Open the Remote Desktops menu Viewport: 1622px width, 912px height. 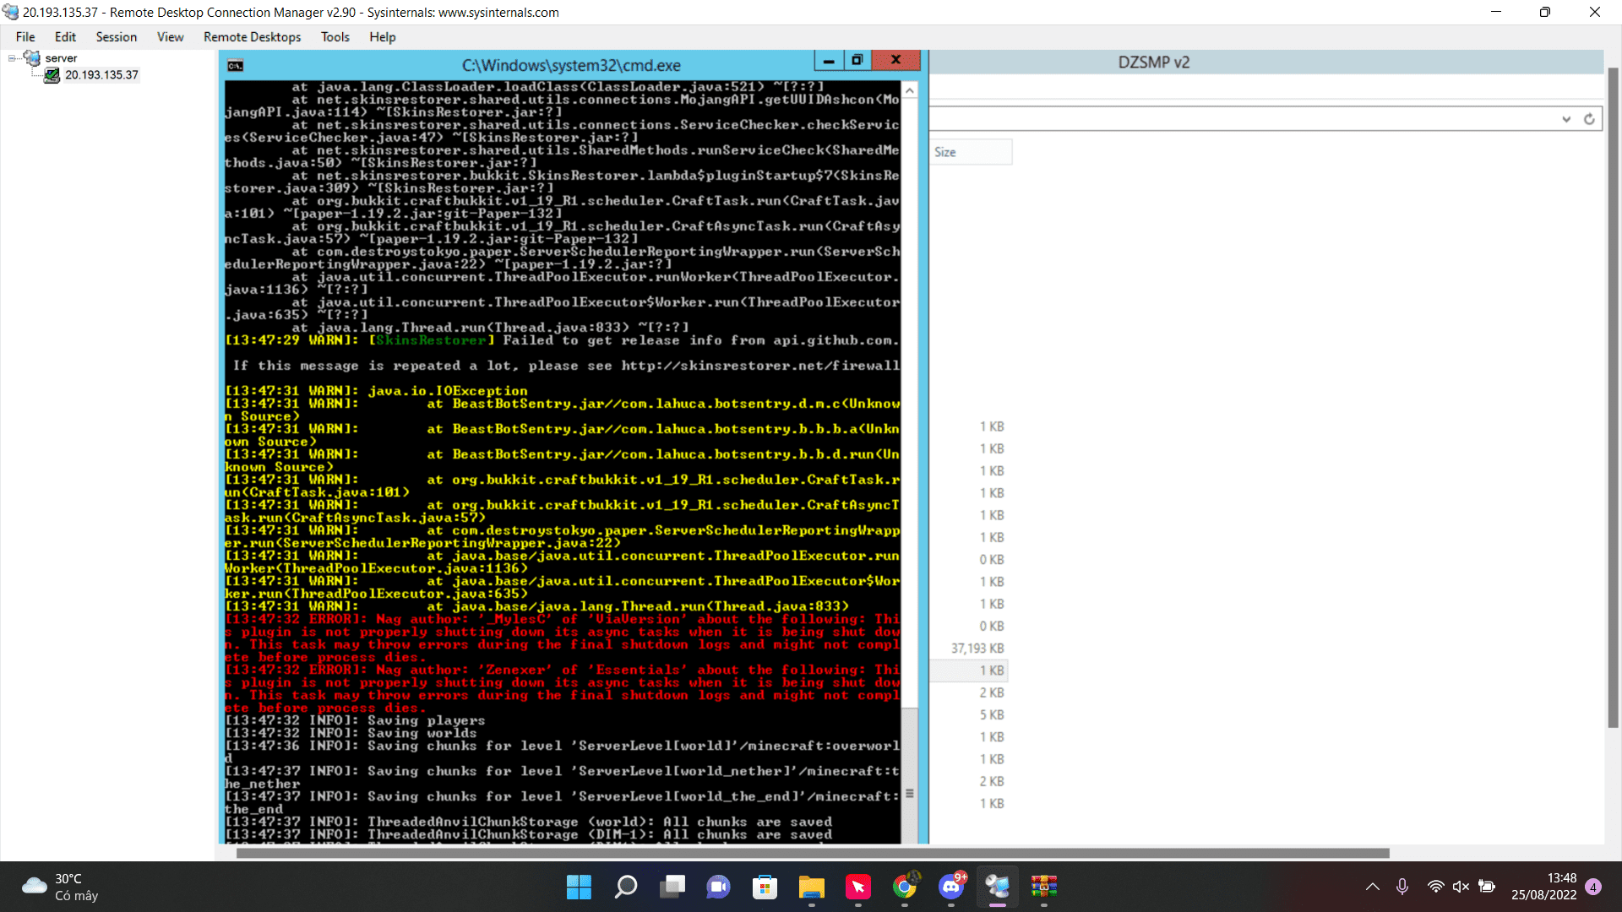pos(252,37)
